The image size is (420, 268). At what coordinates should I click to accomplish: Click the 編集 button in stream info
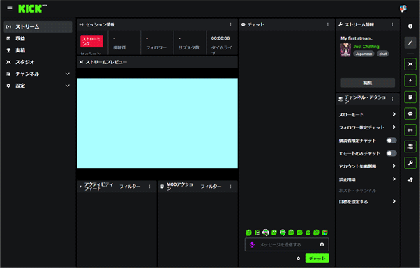[368, 83]
